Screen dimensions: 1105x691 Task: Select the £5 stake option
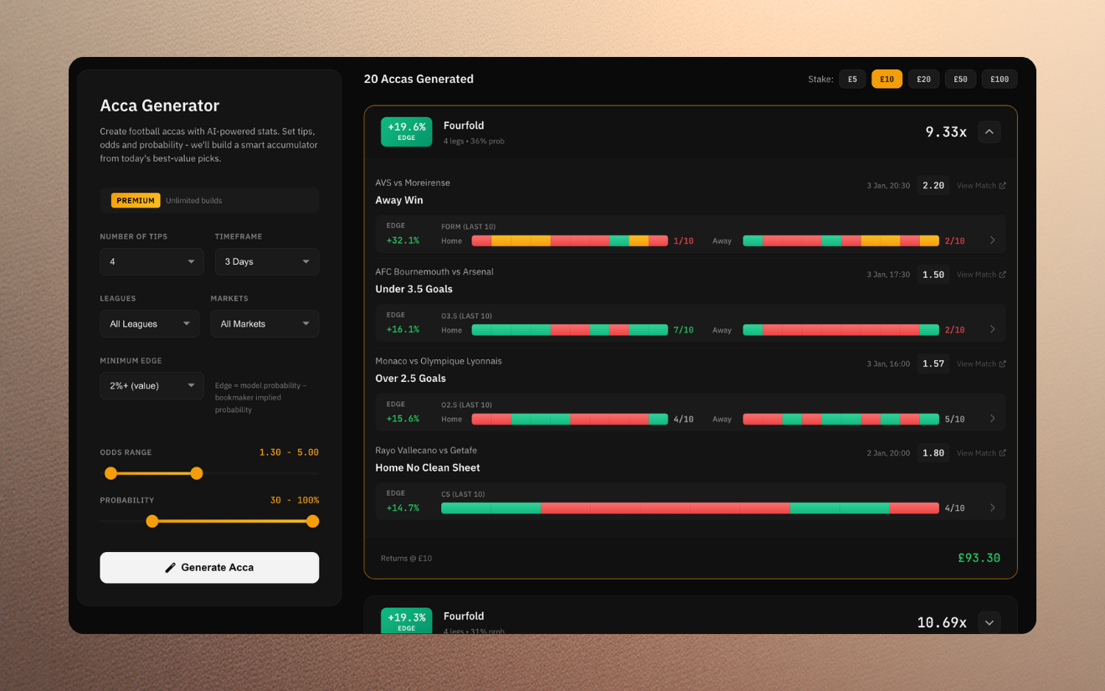pyautogui.click(x=851, y=78)
